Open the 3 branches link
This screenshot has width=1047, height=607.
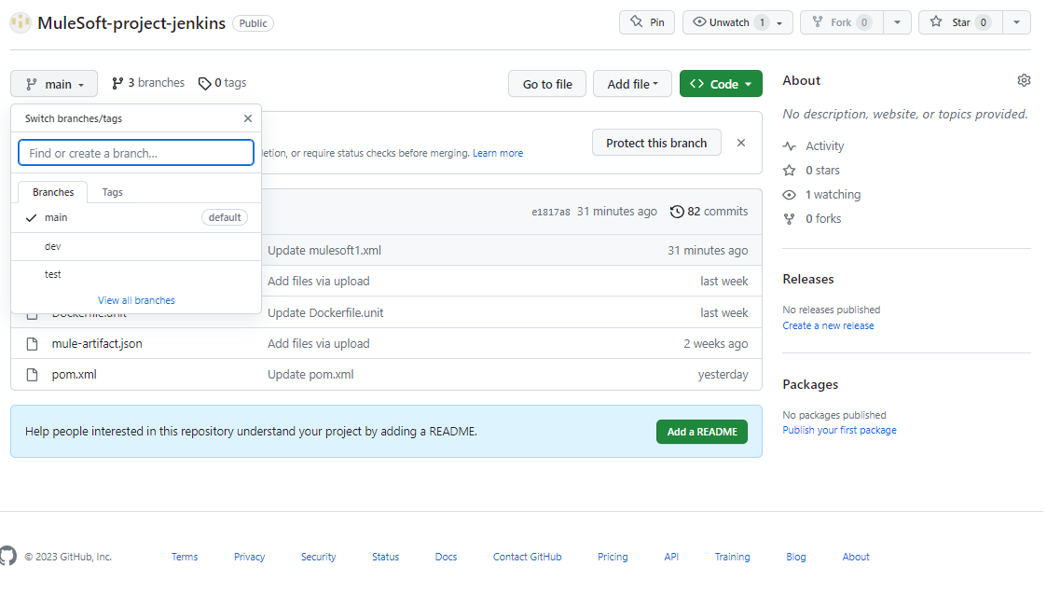coord(148,83)
